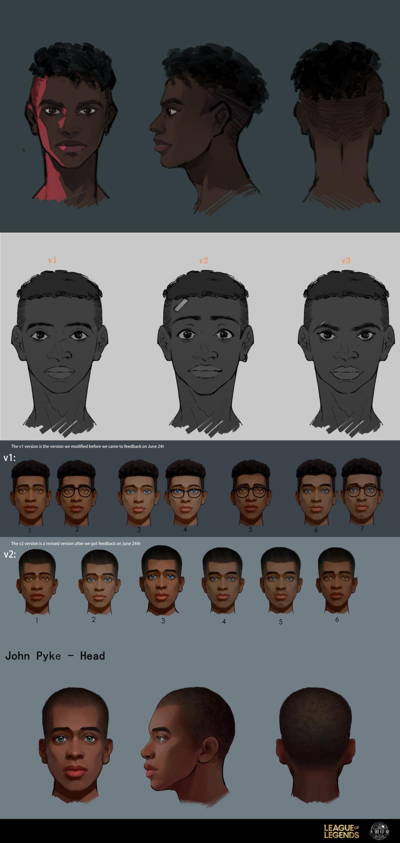Click the number 3 under the v2 row

tap(163, 621)
